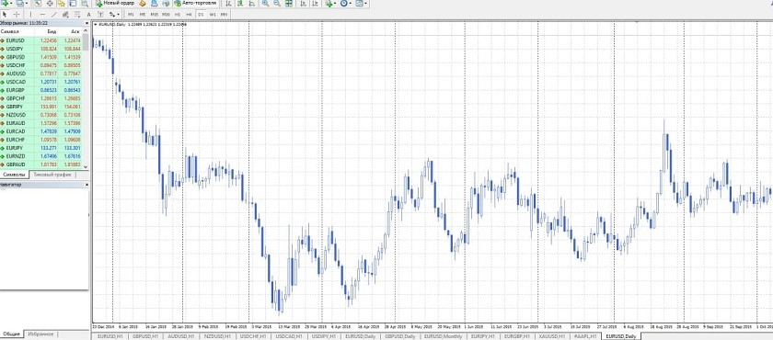Select USDCAD row in Market Watch

pos(41,82)
